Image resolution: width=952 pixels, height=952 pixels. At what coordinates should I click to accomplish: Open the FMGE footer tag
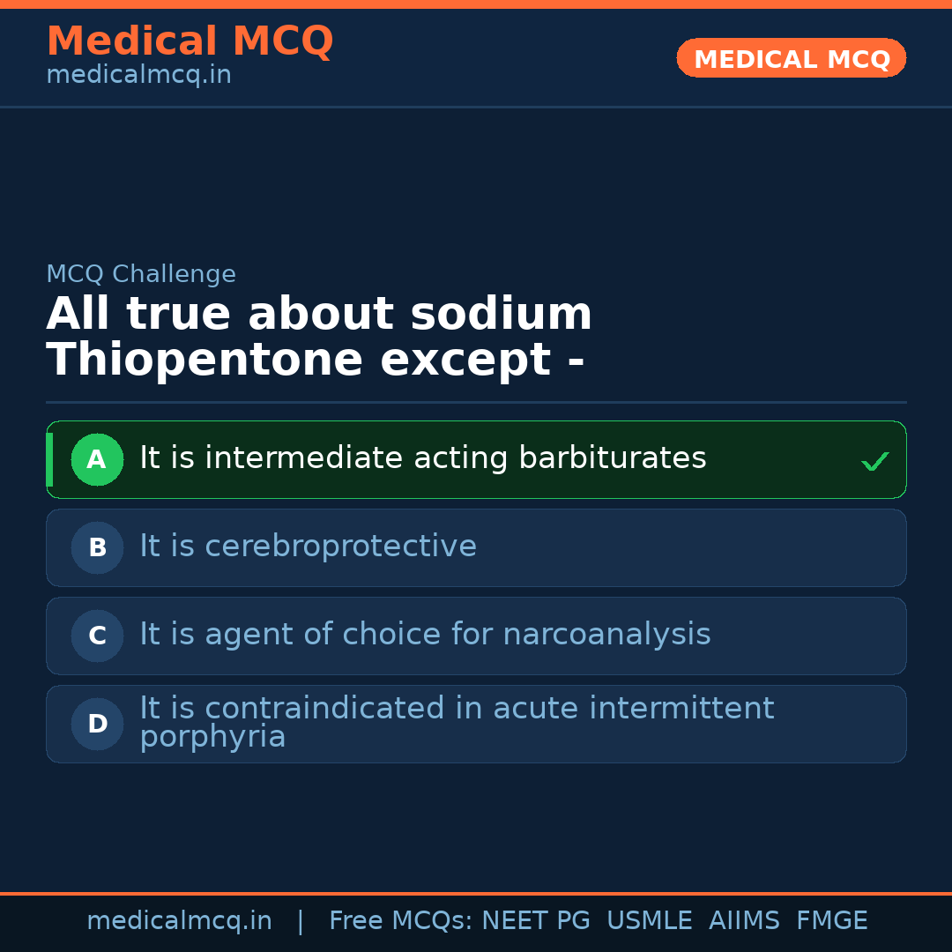coord(831,921)
